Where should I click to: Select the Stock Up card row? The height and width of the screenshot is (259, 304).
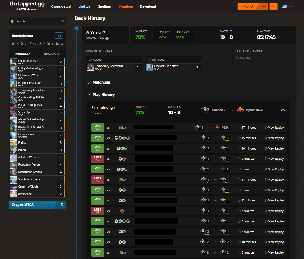point(37,113)
